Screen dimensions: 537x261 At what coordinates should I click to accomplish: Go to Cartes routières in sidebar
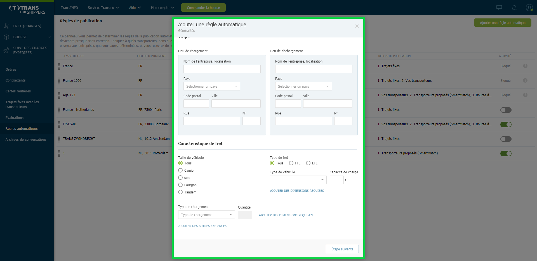(x=18, y=91)
